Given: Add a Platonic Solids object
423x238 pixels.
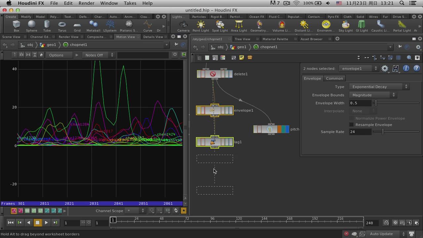Looking at the screenshot, I should coord(129,26).
